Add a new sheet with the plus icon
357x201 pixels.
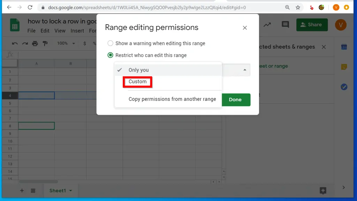(22, 191)
